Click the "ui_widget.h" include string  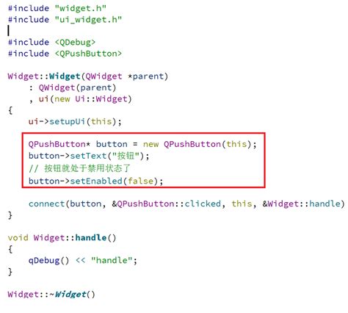click(88, 20)
